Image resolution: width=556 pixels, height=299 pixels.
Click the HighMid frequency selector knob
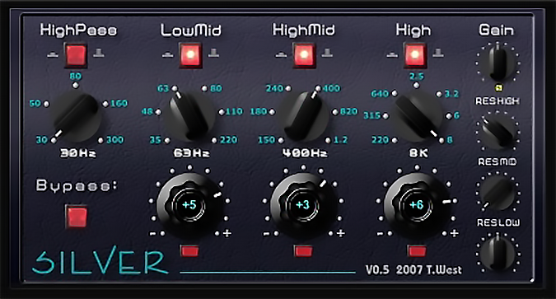pos(304,115)
